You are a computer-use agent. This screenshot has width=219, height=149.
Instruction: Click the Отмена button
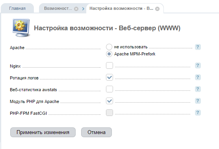coord(97,132)
